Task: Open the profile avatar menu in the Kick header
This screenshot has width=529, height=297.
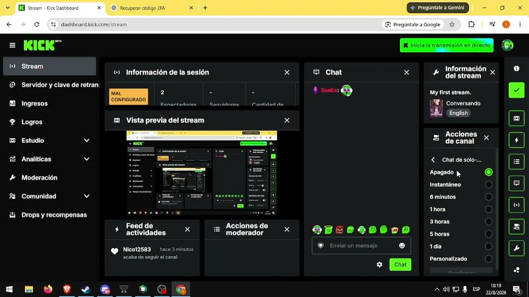Action: 507,45
